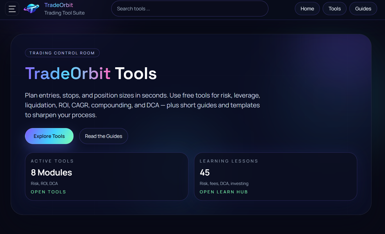Select the Learning Lessons stats card
The width and height of the screenshot is (385, 234).
tap(275, 177)
